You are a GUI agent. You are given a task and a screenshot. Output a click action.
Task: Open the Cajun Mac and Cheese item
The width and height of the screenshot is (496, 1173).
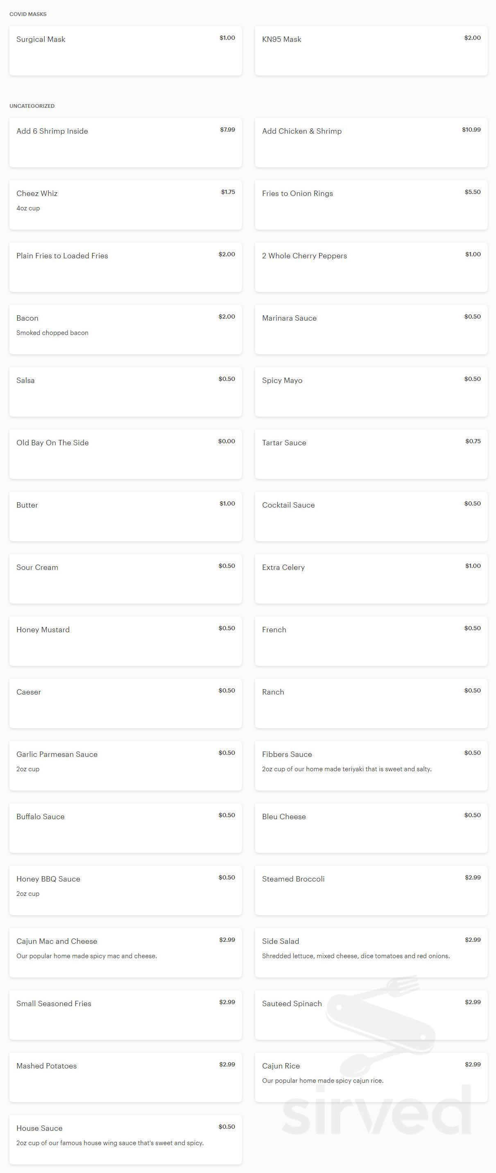click(x=125, y=952)
